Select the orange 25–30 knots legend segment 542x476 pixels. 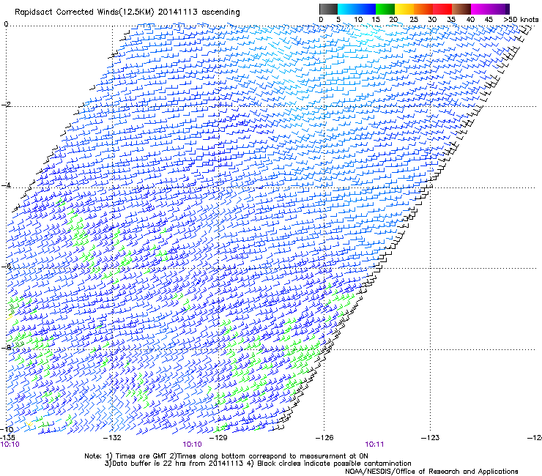click(423, 9)
